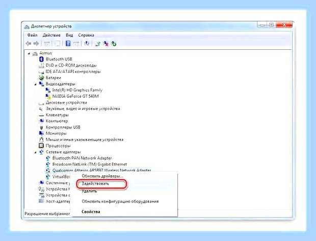Click the Bluetooth PAN Network Adapter icon
This screenshot has width=316, height=241.
(48, 158)
